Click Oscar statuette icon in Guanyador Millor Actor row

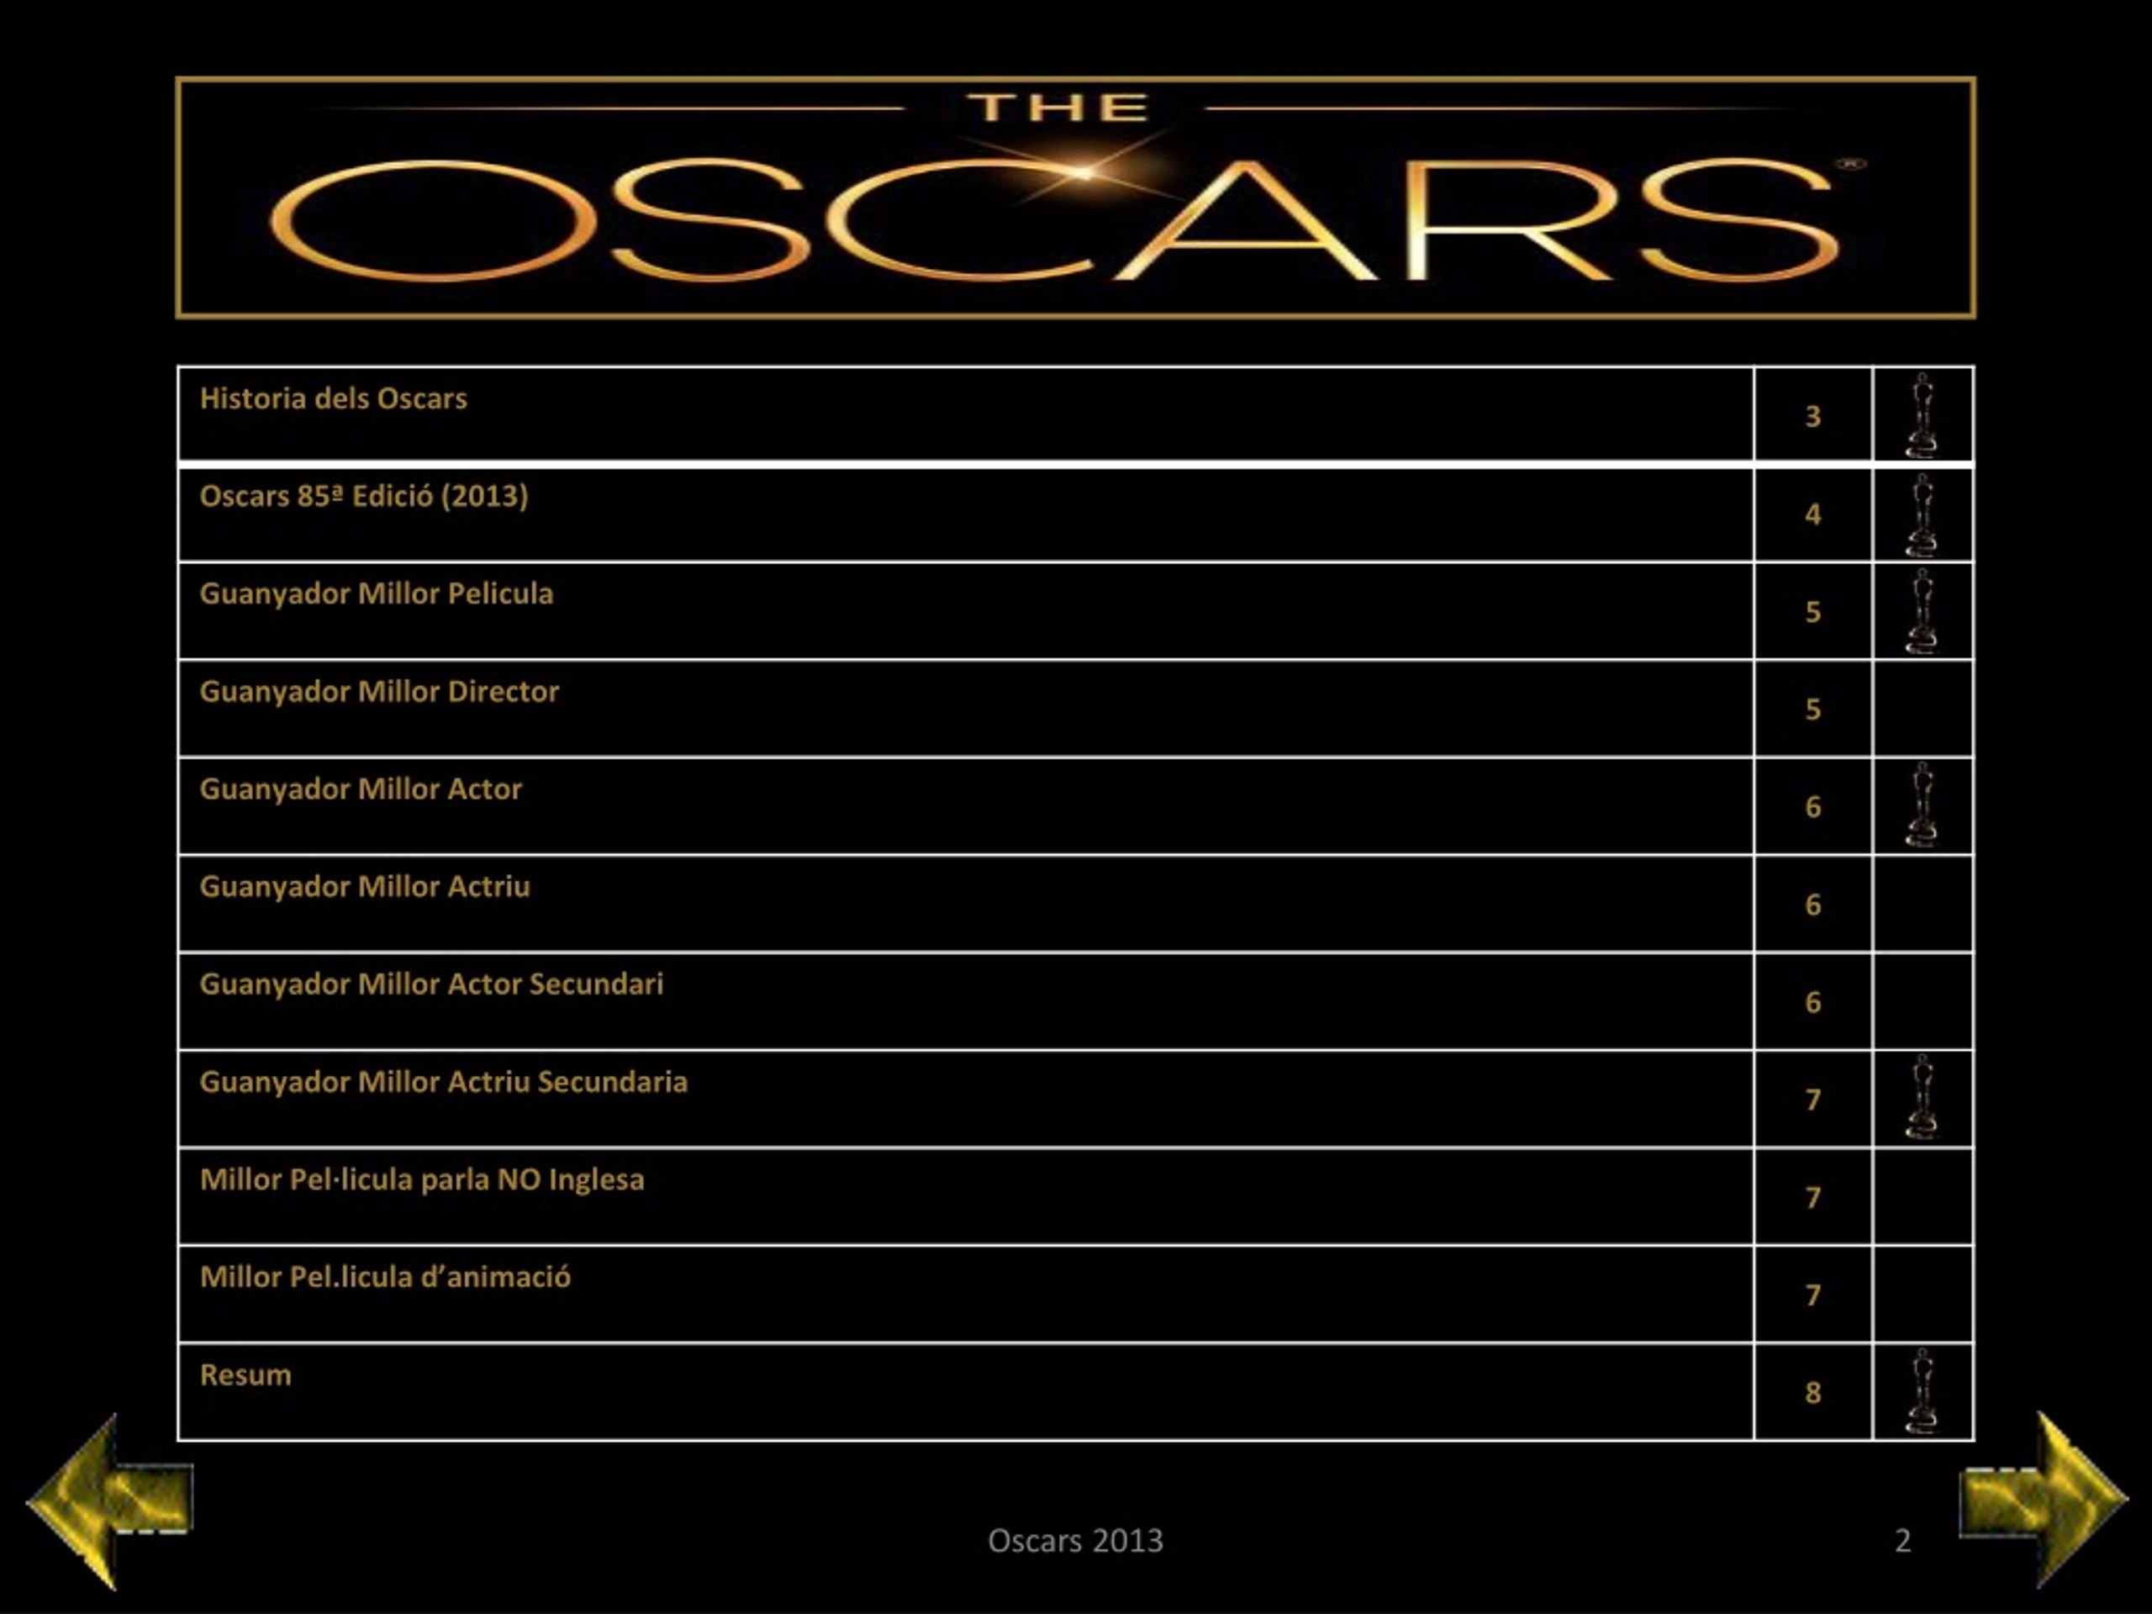[1922, 805]
